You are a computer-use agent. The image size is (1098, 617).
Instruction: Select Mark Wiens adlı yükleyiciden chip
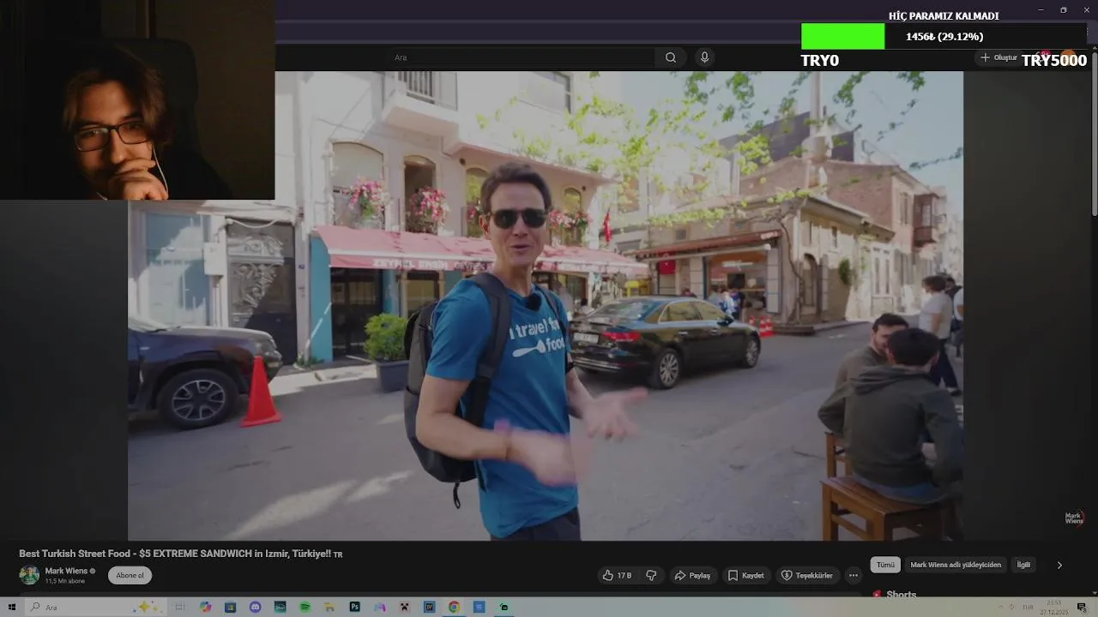[x=956, y=565]
